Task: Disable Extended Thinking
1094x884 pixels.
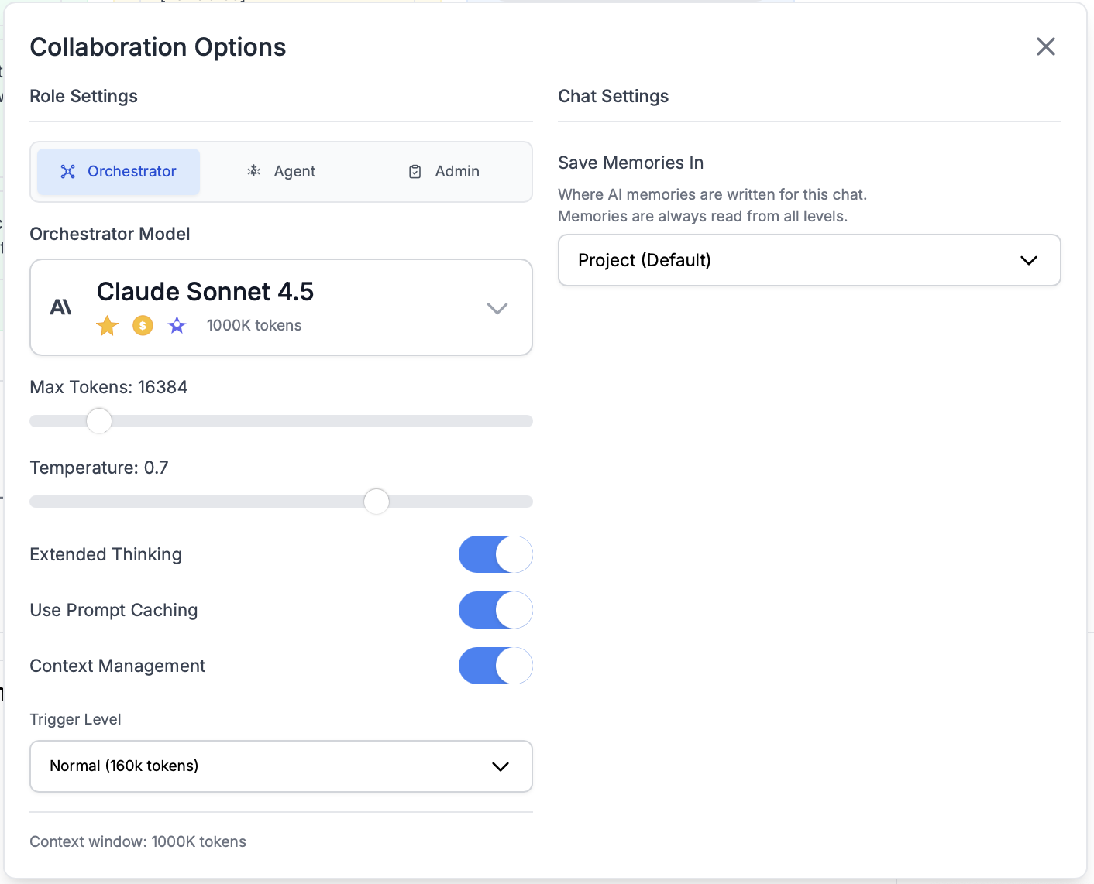Action: (x=495, y=554)
